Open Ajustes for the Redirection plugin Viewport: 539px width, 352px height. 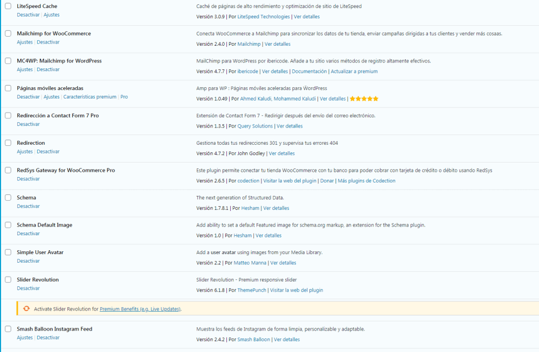pyautogui.click(x=25, y=151)
